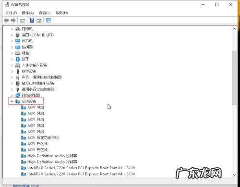The image size is (240, 187).
Task: Toggle the action pane toolbar button
Action: click(39, 21)
